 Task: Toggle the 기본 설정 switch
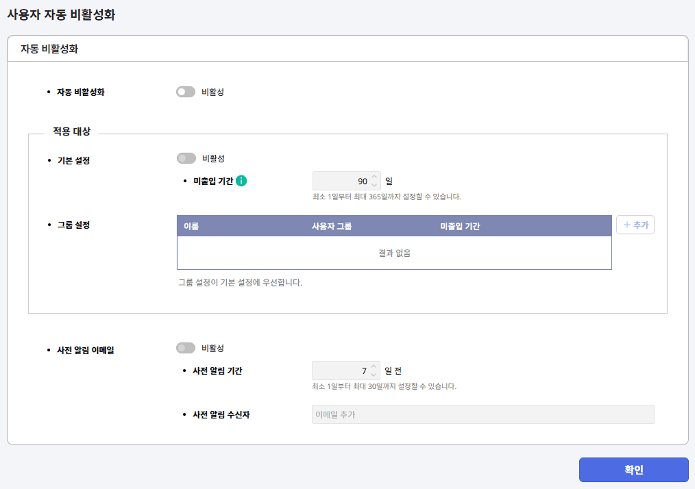coord(186,158)
